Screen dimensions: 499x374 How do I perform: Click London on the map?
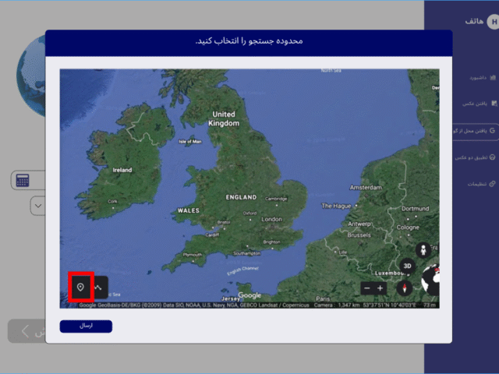(271, 219)
